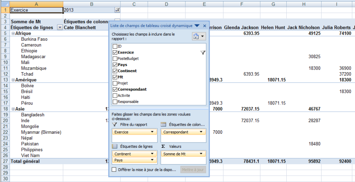
Task: Click the Sigma icon next to Valeurs
Action: point(163,146)
